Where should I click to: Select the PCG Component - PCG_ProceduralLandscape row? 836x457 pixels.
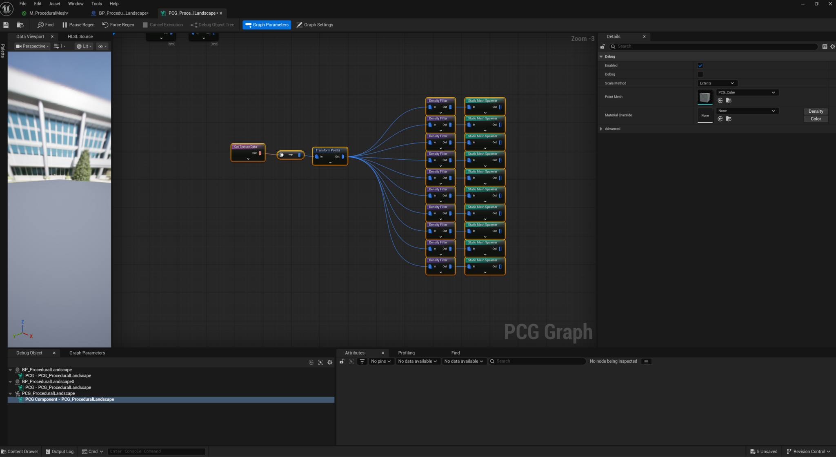[171, 399]
